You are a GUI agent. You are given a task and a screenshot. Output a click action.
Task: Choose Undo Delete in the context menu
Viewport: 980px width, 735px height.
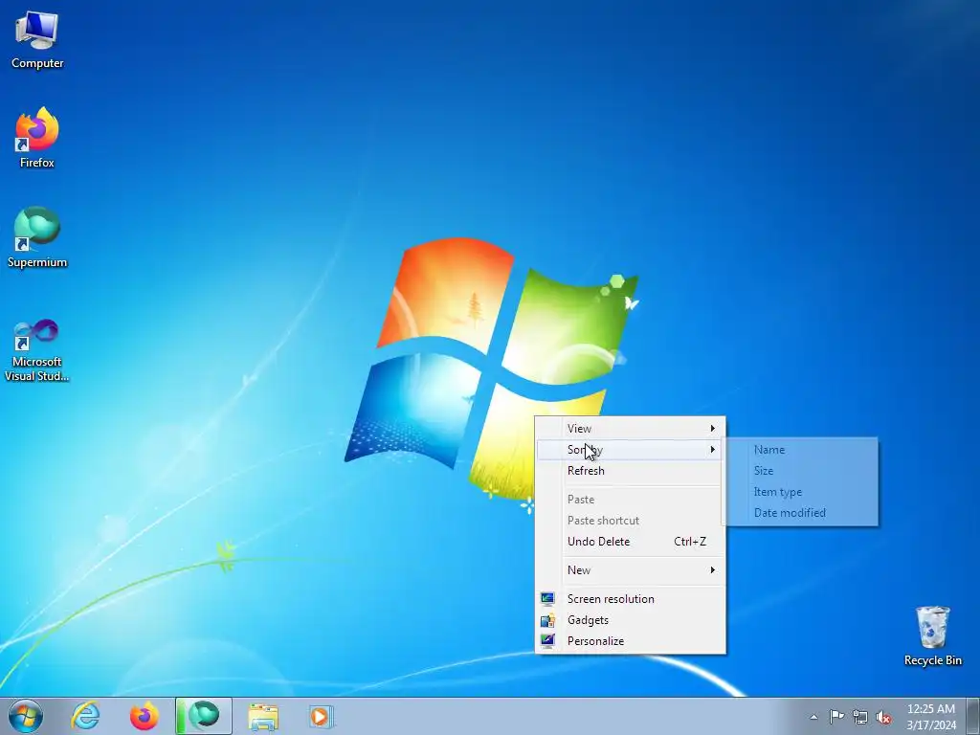[x=630, y=542]
